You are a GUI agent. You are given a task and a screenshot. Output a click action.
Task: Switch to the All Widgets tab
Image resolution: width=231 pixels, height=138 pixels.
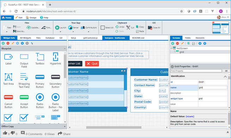(25, 38)
